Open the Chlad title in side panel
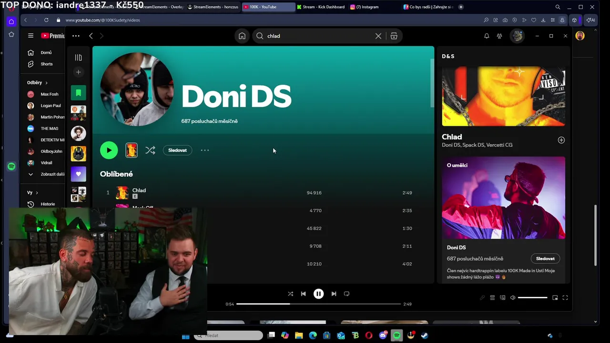Viewport: 610px width, 343px height. coord(452,137)
